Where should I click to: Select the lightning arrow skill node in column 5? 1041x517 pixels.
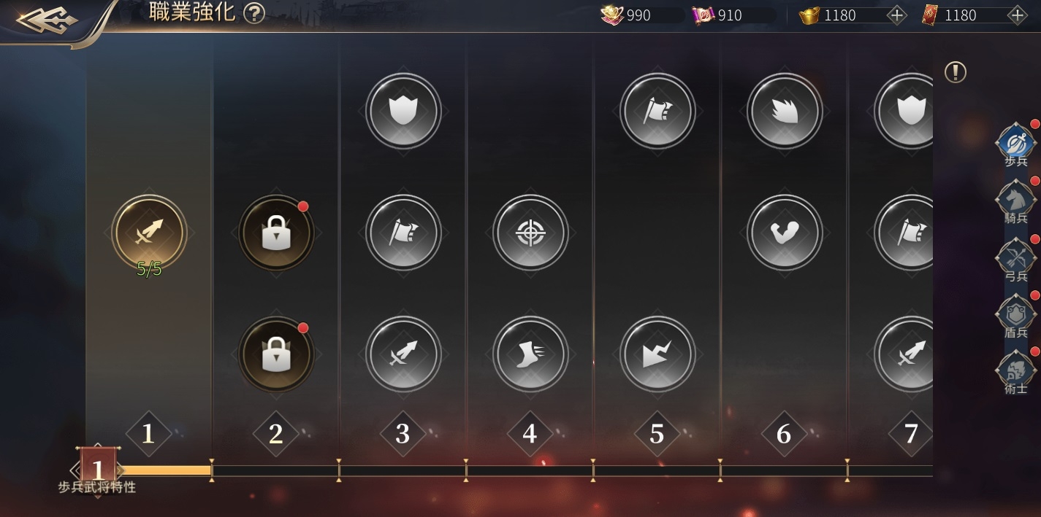[657, 355]
